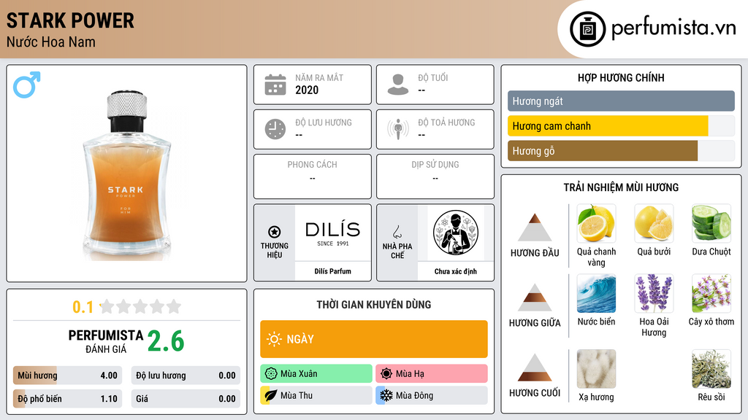This screenshot has width=748, height=420.
Task: Click the Mùi hương 4.00 score bar
Action: pos(68,376)
